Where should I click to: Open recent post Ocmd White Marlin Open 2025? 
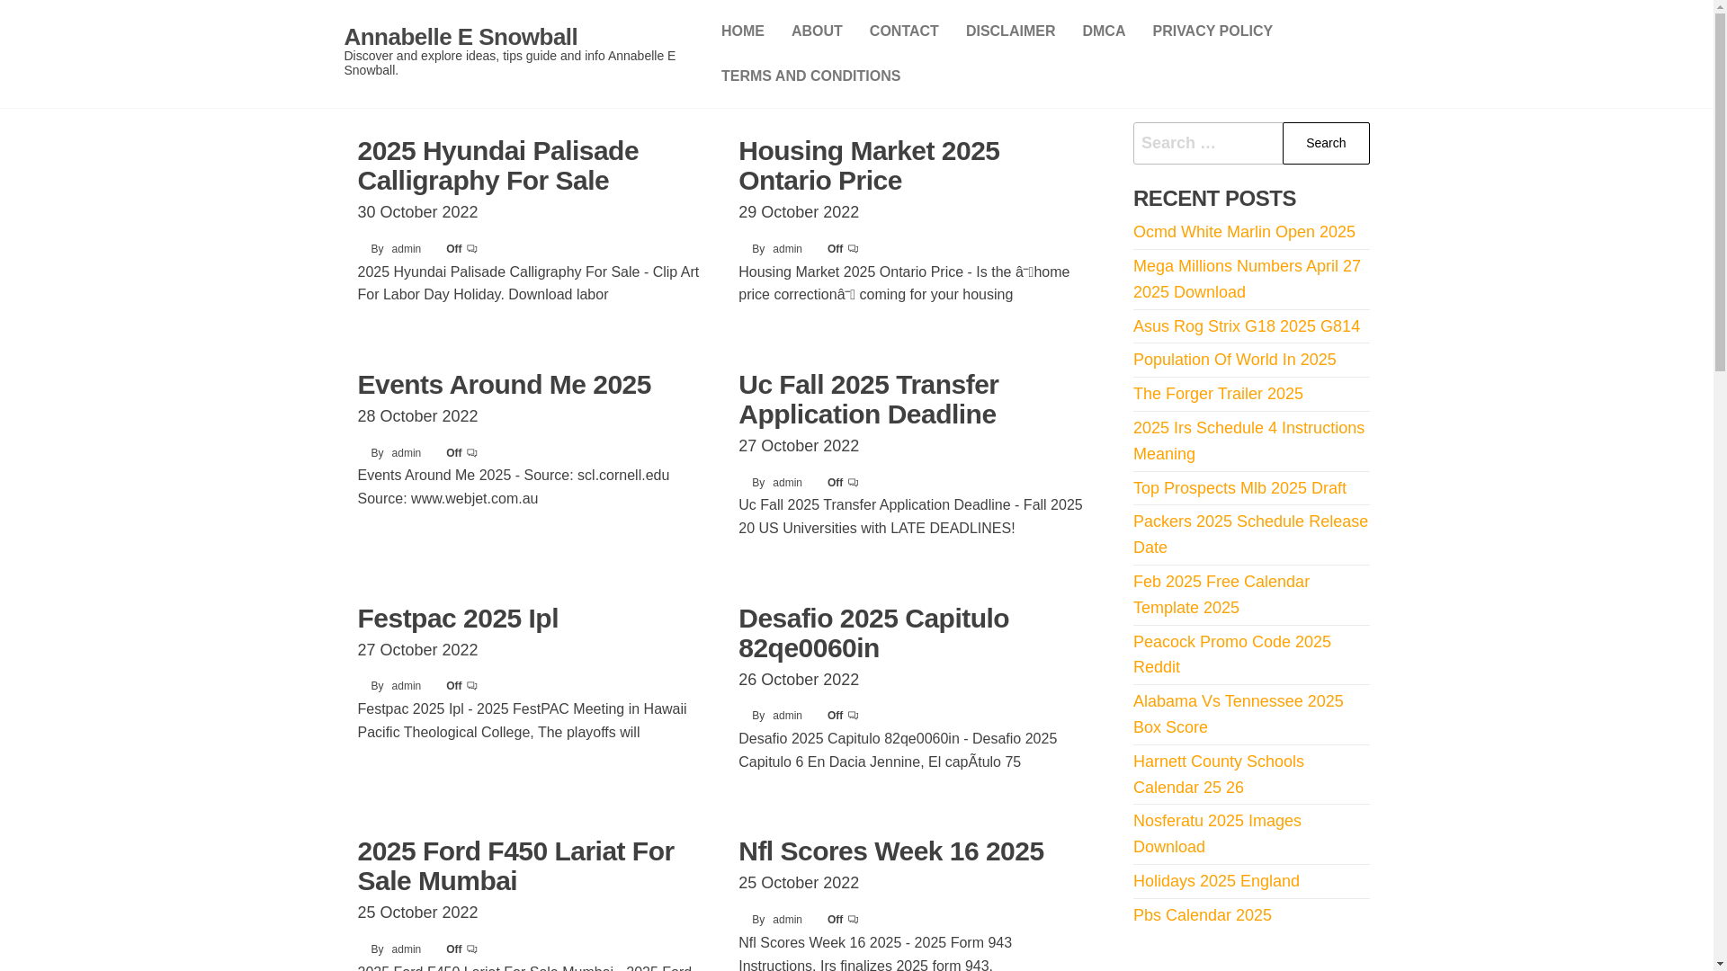(1244, 232)
